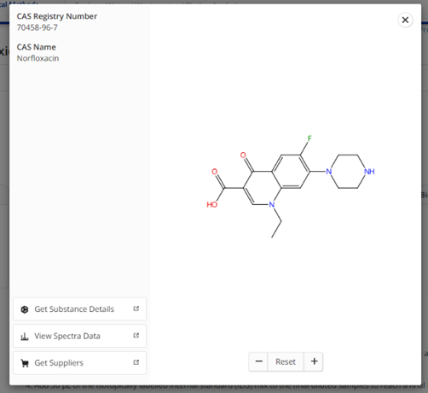Open Get Substance Details
The height and width of the screenshot is (393, 428).
coord(79,309)
